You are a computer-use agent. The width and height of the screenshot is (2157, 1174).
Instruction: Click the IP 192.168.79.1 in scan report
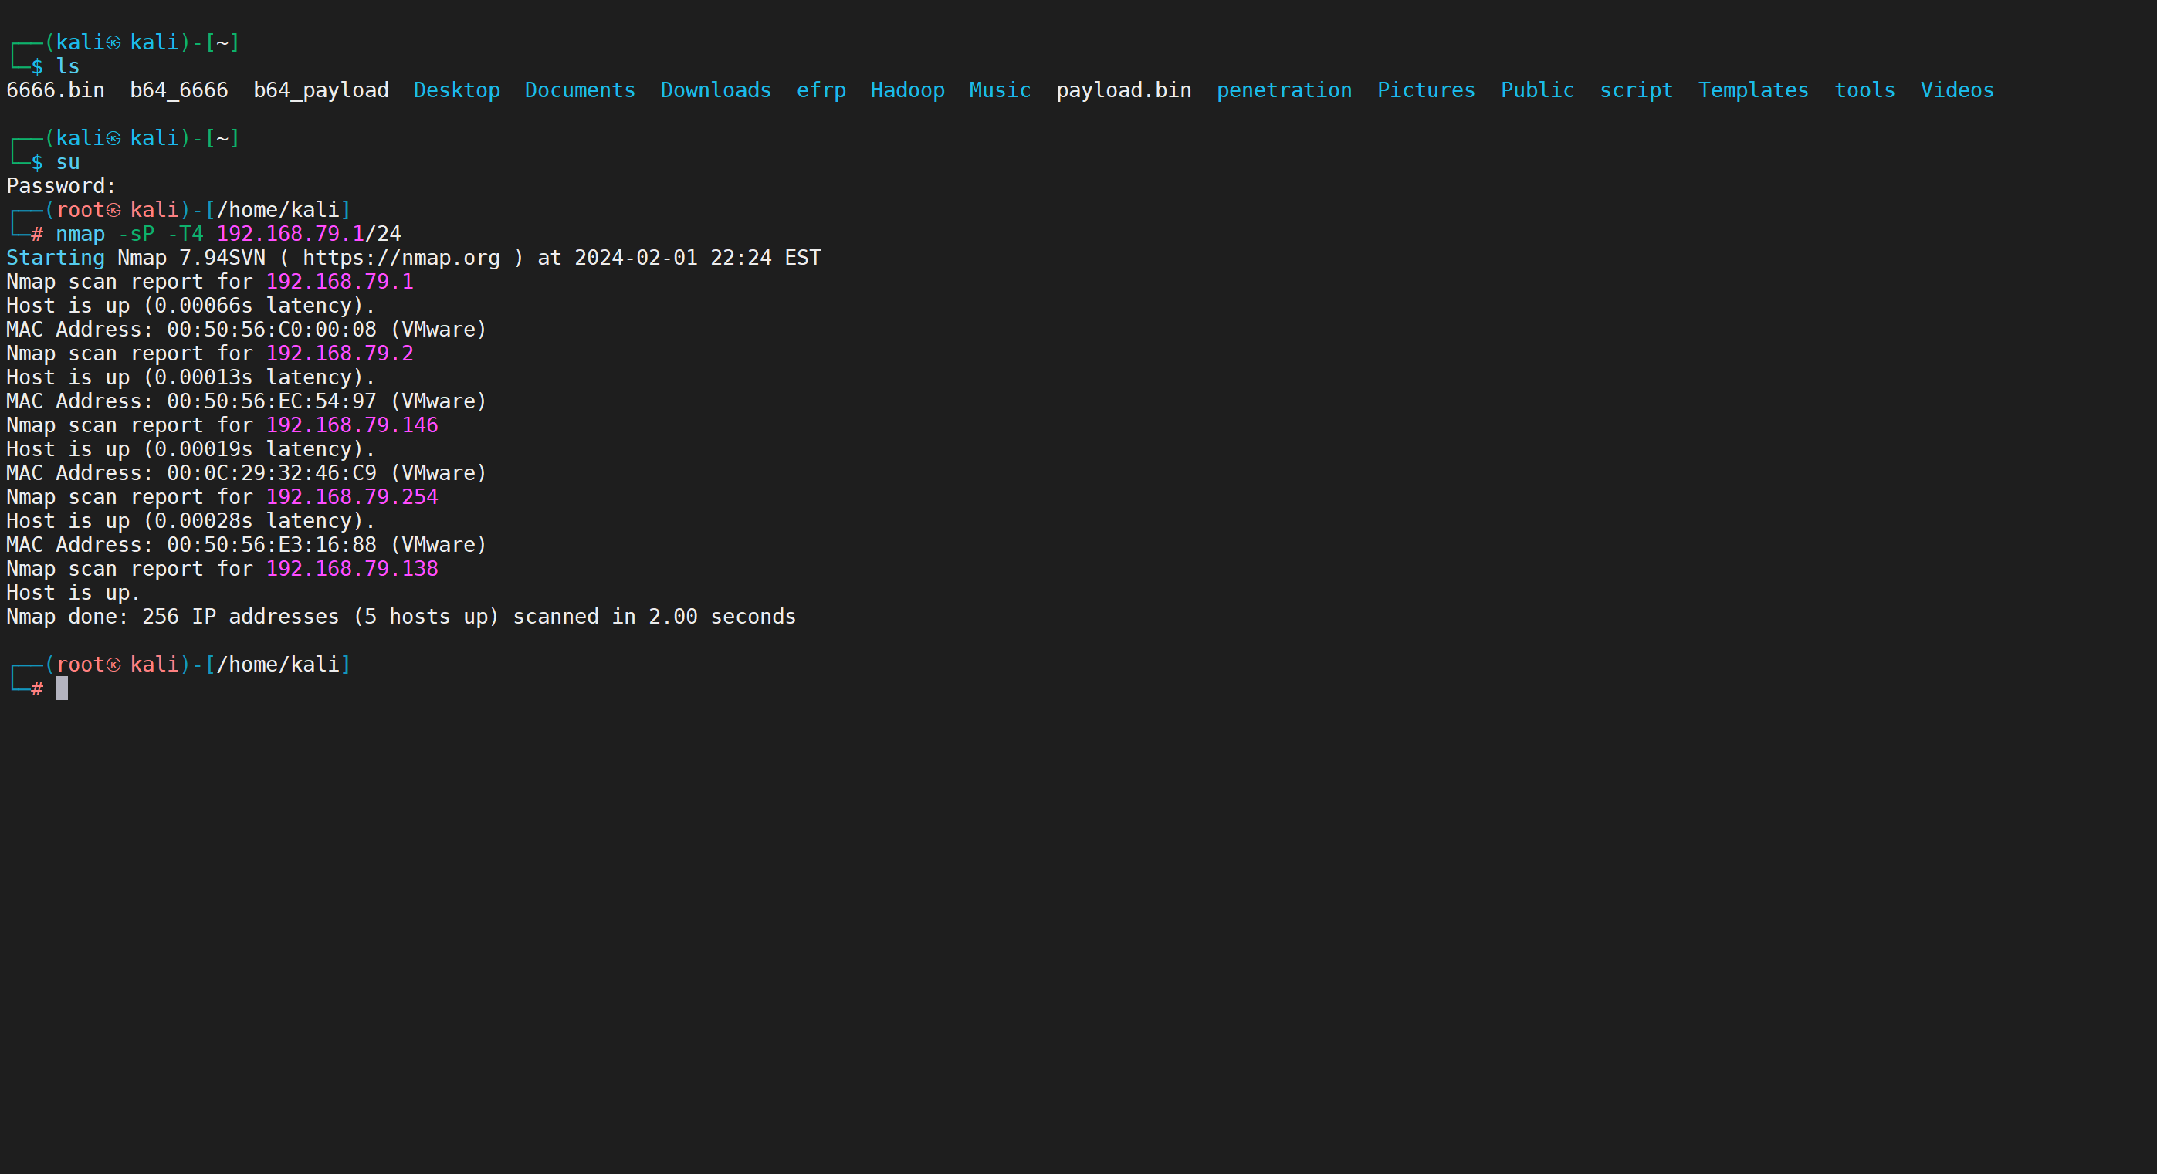point(339,283)
